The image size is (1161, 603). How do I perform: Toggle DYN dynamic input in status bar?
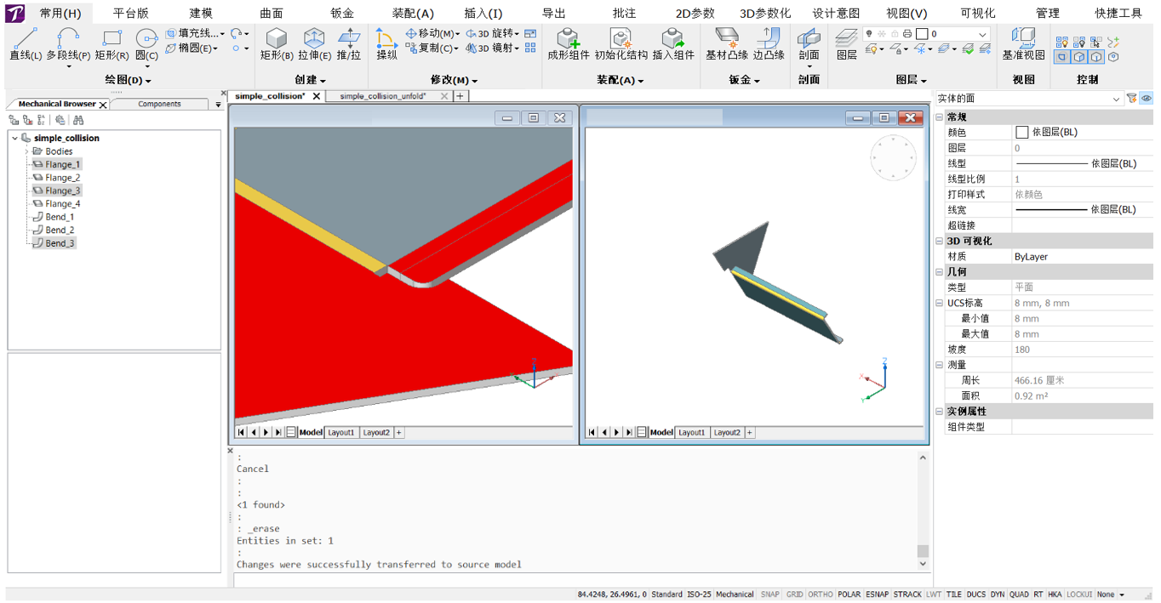coord(998,594)
